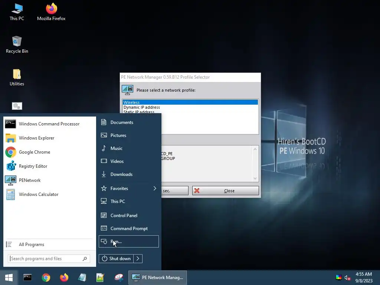Click the Windows Start button

coord(9,278)
